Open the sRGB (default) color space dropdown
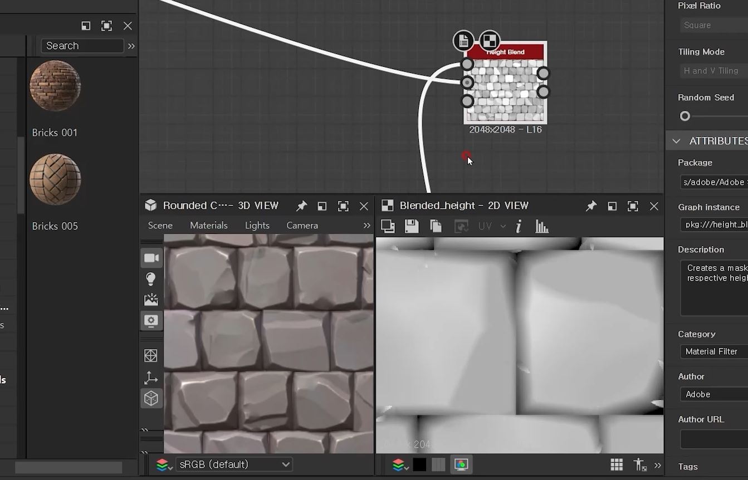Viewport: 748px width, 480px height. 234,464
